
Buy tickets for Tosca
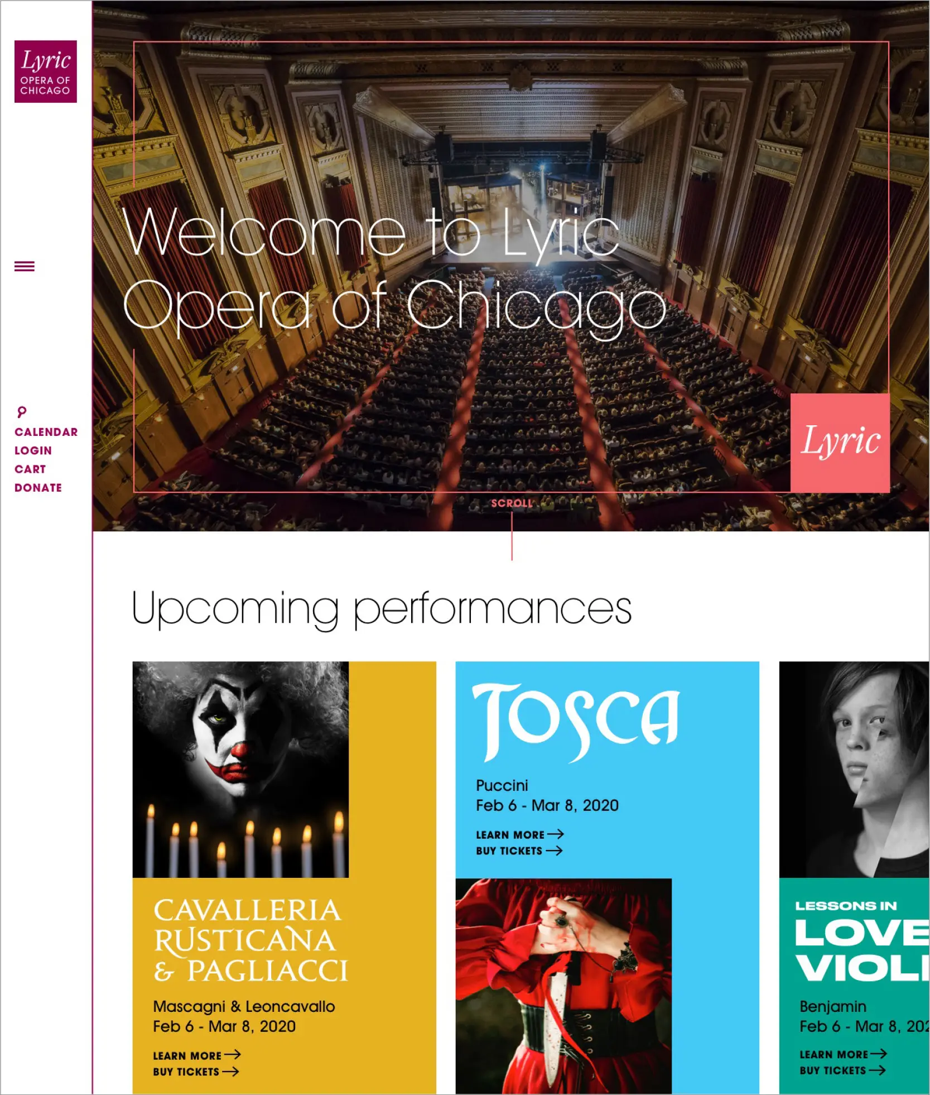coord(509,851)
